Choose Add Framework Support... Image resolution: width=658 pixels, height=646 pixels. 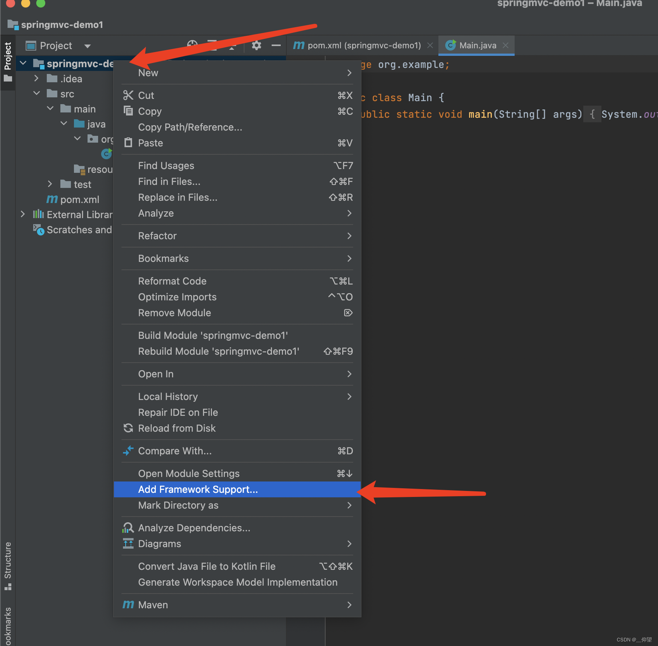237,489
